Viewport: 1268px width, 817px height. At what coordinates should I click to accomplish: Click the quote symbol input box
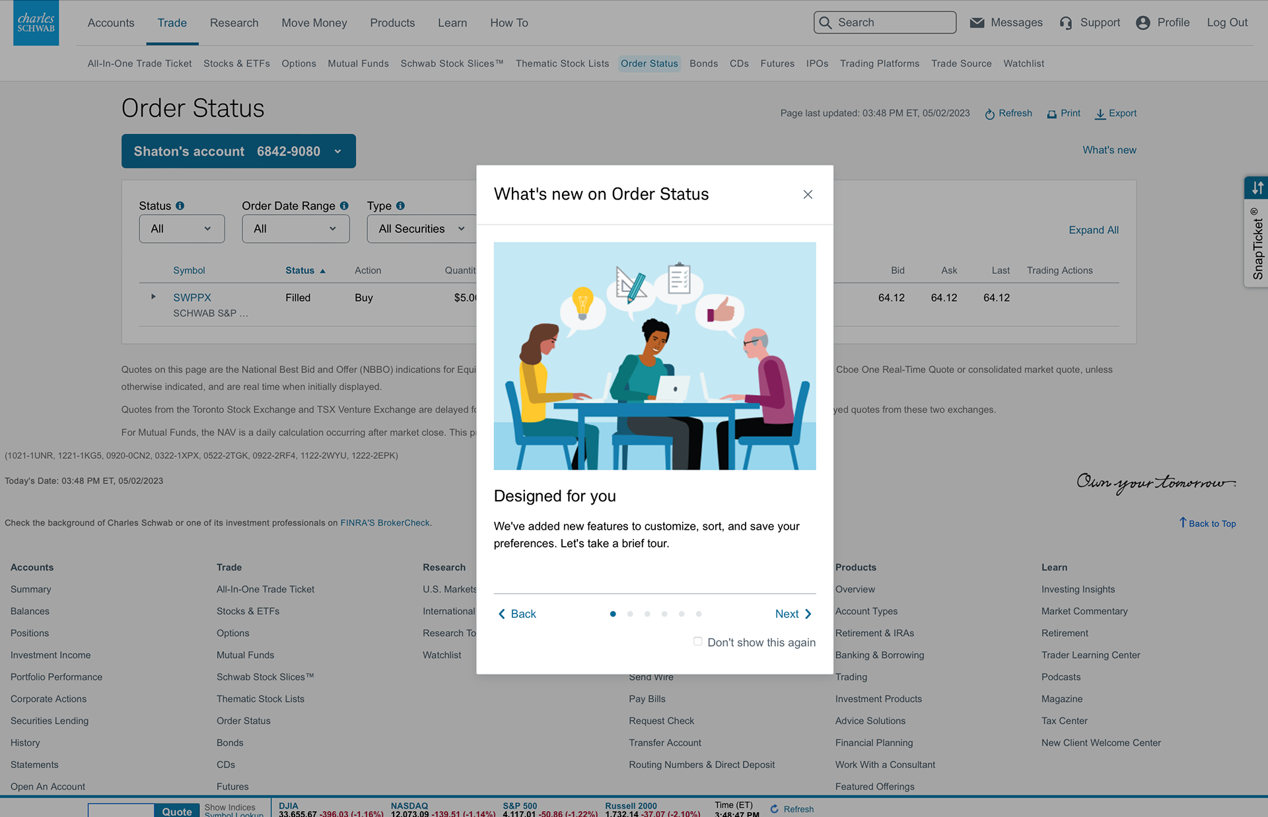pos(121,811)
